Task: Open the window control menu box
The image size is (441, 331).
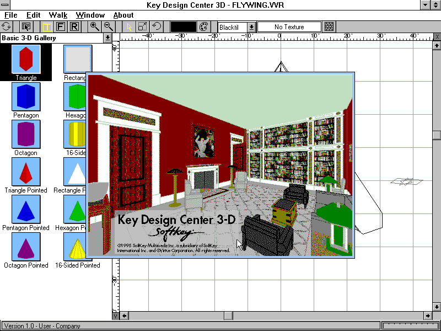Action: click(5, 5)
